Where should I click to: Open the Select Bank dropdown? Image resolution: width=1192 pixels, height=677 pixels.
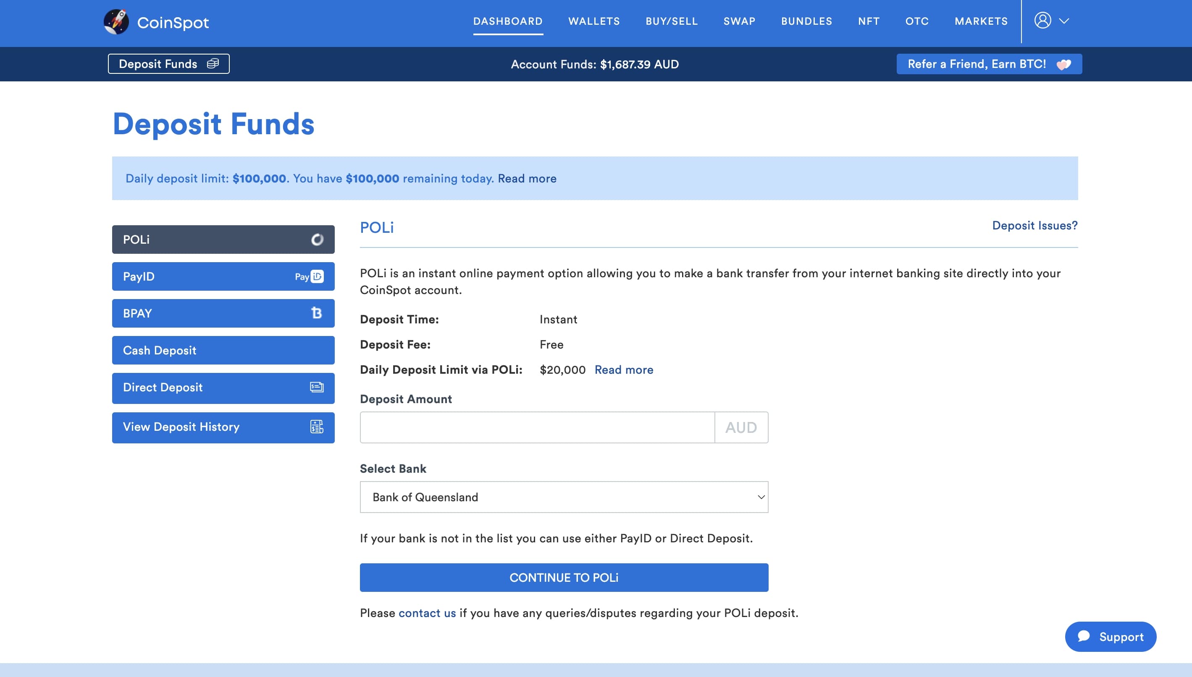(564, 497)
